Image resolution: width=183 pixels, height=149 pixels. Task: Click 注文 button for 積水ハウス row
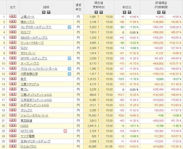click(x=13, y=22)
